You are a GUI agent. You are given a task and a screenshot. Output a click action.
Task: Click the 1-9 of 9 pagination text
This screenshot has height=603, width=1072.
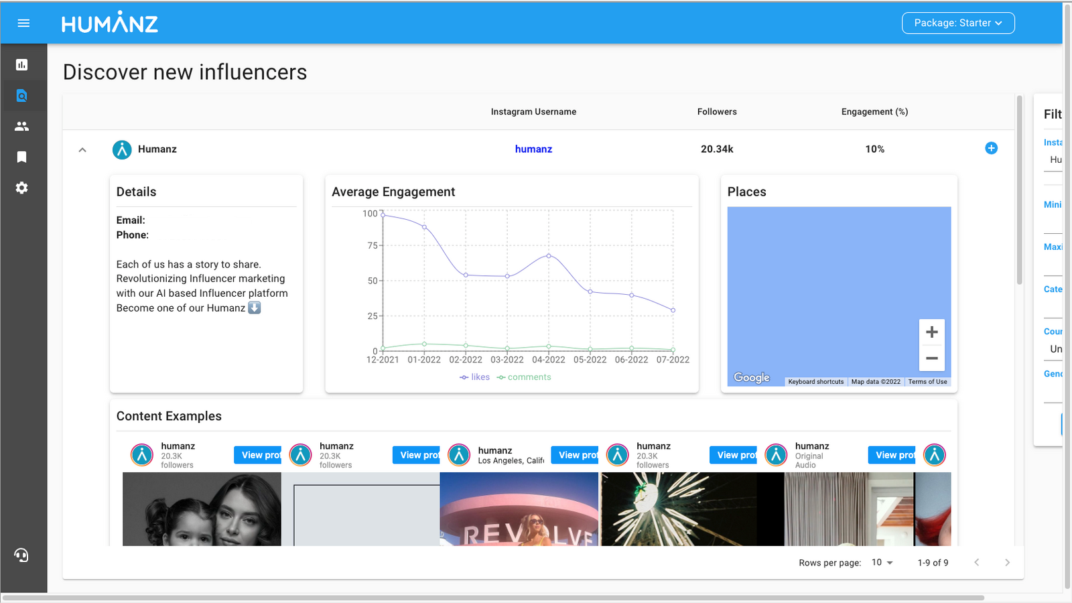tap(933, 563)
